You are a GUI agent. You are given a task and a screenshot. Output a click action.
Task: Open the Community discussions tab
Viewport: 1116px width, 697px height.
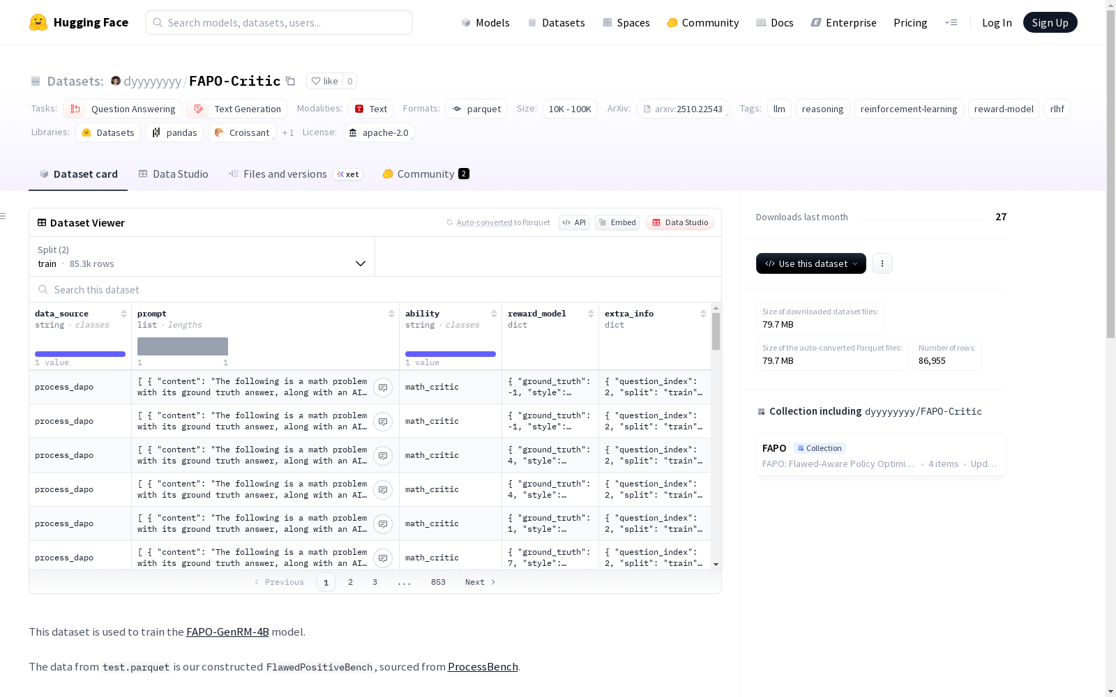click(x=425, y=174)
